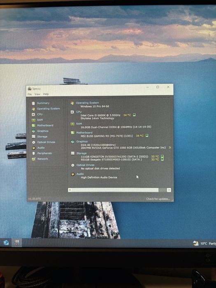Select Storage icon in sidebar
This screenshot has height=288, width=216.
pos(33,137)
